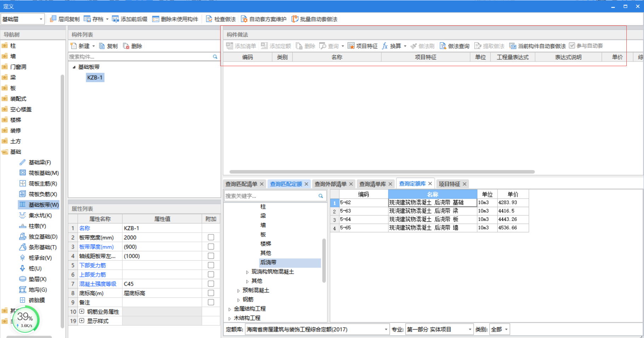The image size is (644, 338).
Task: Click the 复制 copy icon
Action: (102, 46)
